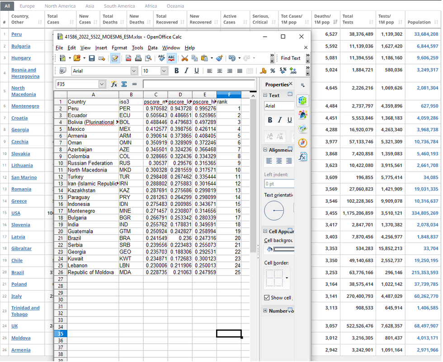
Task: Click the formula input line
Action: point(199,84)
